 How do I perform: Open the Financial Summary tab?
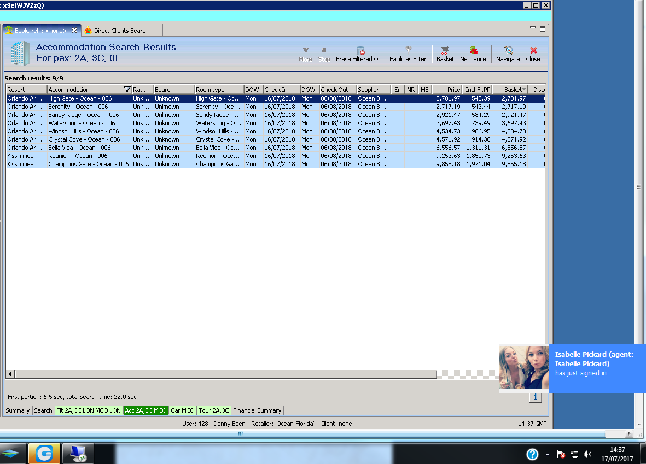[x=257, y=410]
